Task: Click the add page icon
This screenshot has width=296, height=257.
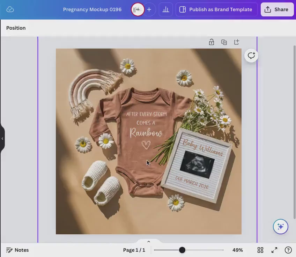Action: (237, 42)
